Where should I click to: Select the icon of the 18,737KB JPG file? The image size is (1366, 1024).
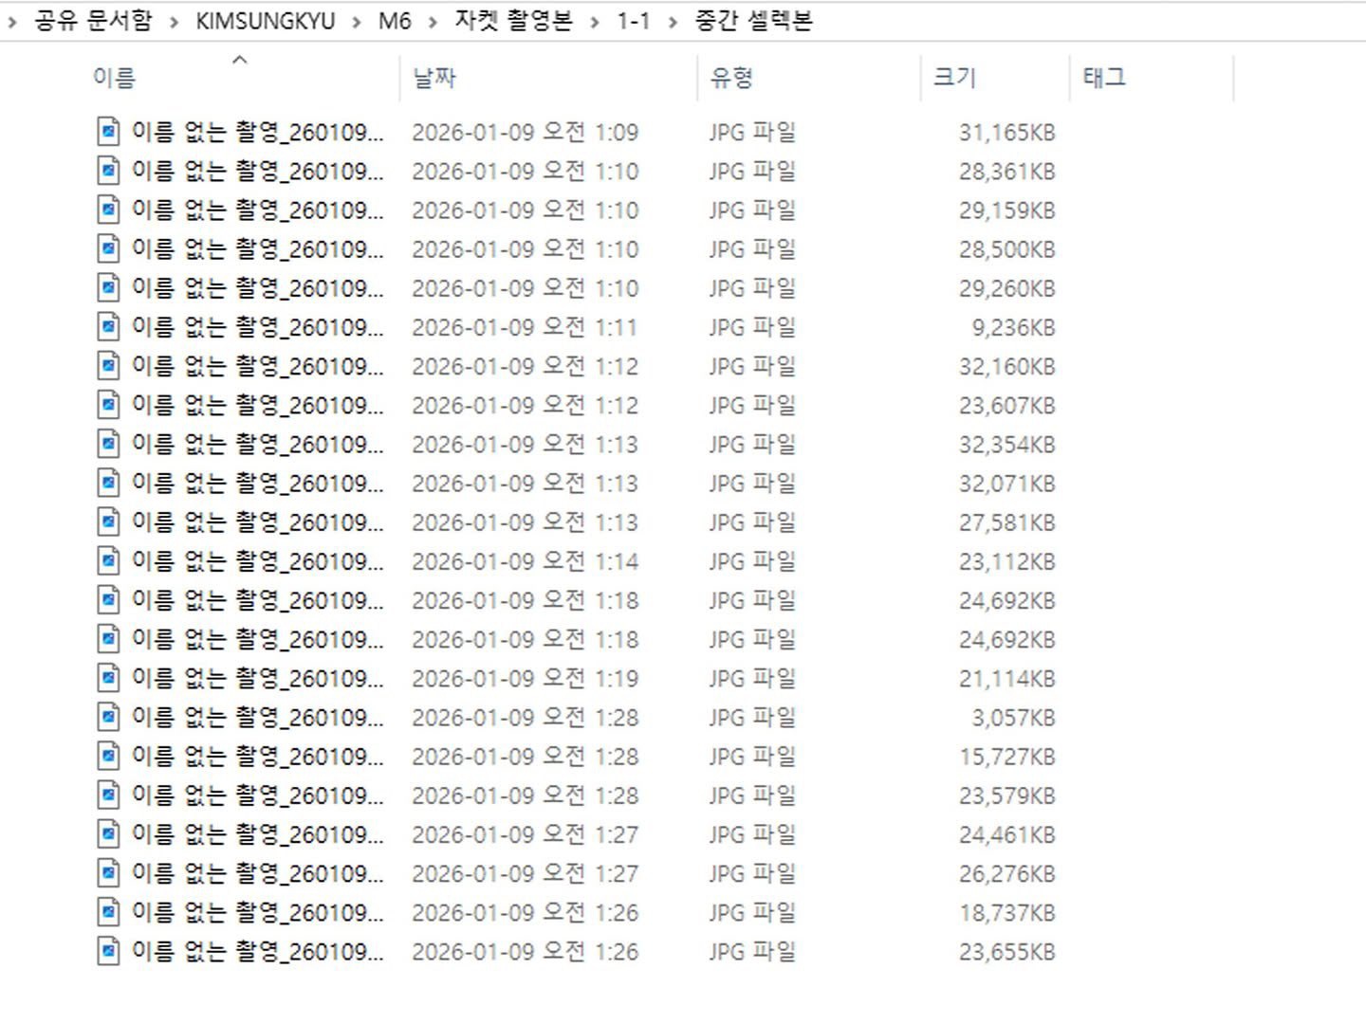109,913
